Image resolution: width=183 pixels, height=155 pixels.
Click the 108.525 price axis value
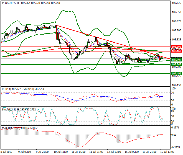176,40
